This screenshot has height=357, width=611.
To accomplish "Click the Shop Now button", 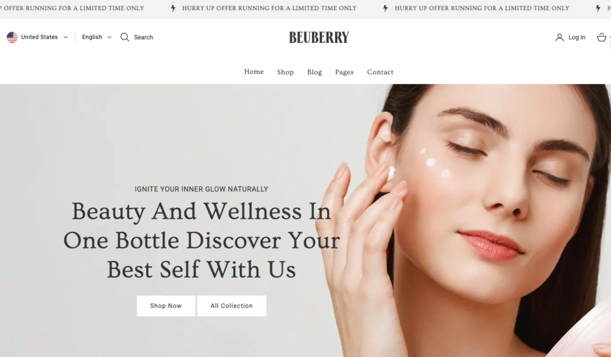I will [x=166, y=306].
